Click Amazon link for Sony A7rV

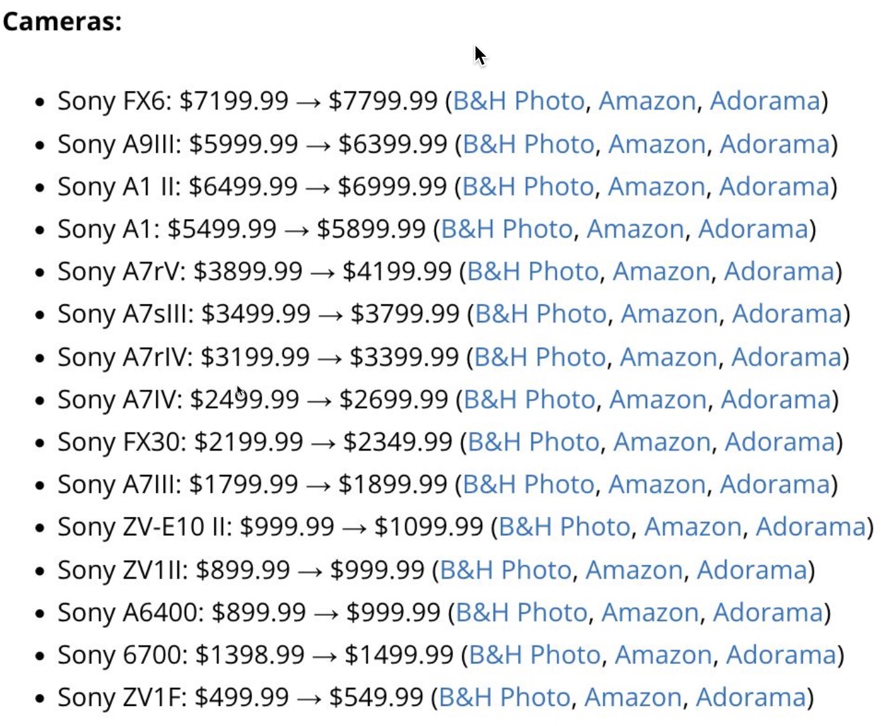pos(662,272)
